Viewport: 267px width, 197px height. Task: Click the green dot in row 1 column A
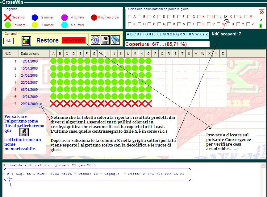[x=53, y=61]
